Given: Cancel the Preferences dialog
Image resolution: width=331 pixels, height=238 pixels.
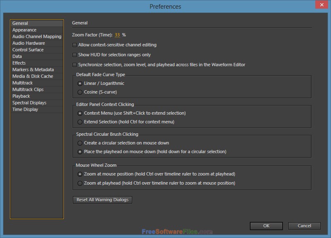Looking at the screenshot, I should (304, 226).
